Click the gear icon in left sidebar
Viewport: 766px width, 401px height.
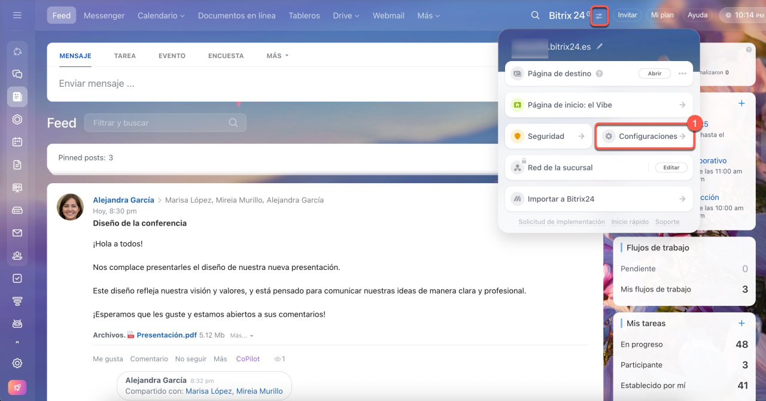click(x=17, y=363)
